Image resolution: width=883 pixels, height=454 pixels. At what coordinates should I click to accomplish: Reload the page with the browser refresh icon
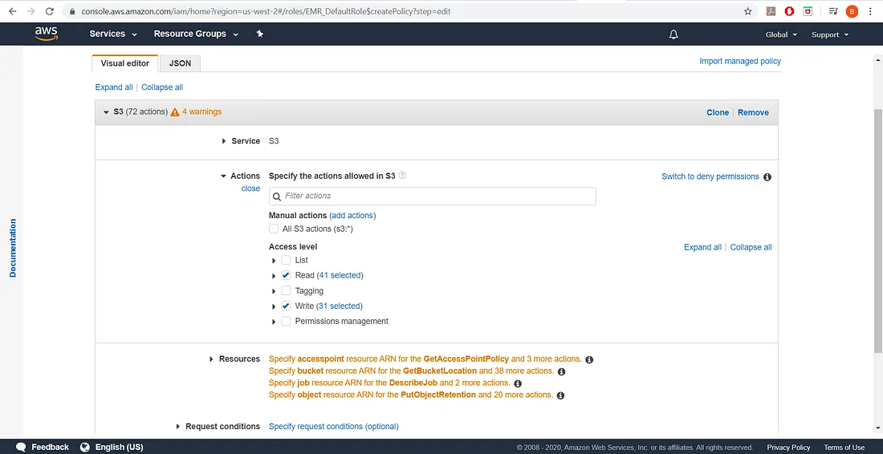[50, 11]
